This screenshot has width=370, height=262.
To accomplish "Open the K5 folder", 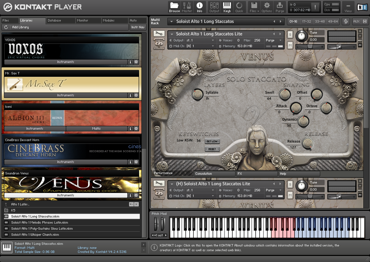I will click(x=72, y=210).
